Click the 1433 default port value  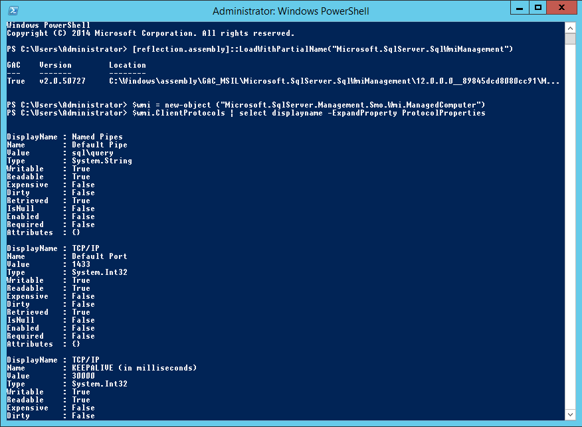(81, 264)
